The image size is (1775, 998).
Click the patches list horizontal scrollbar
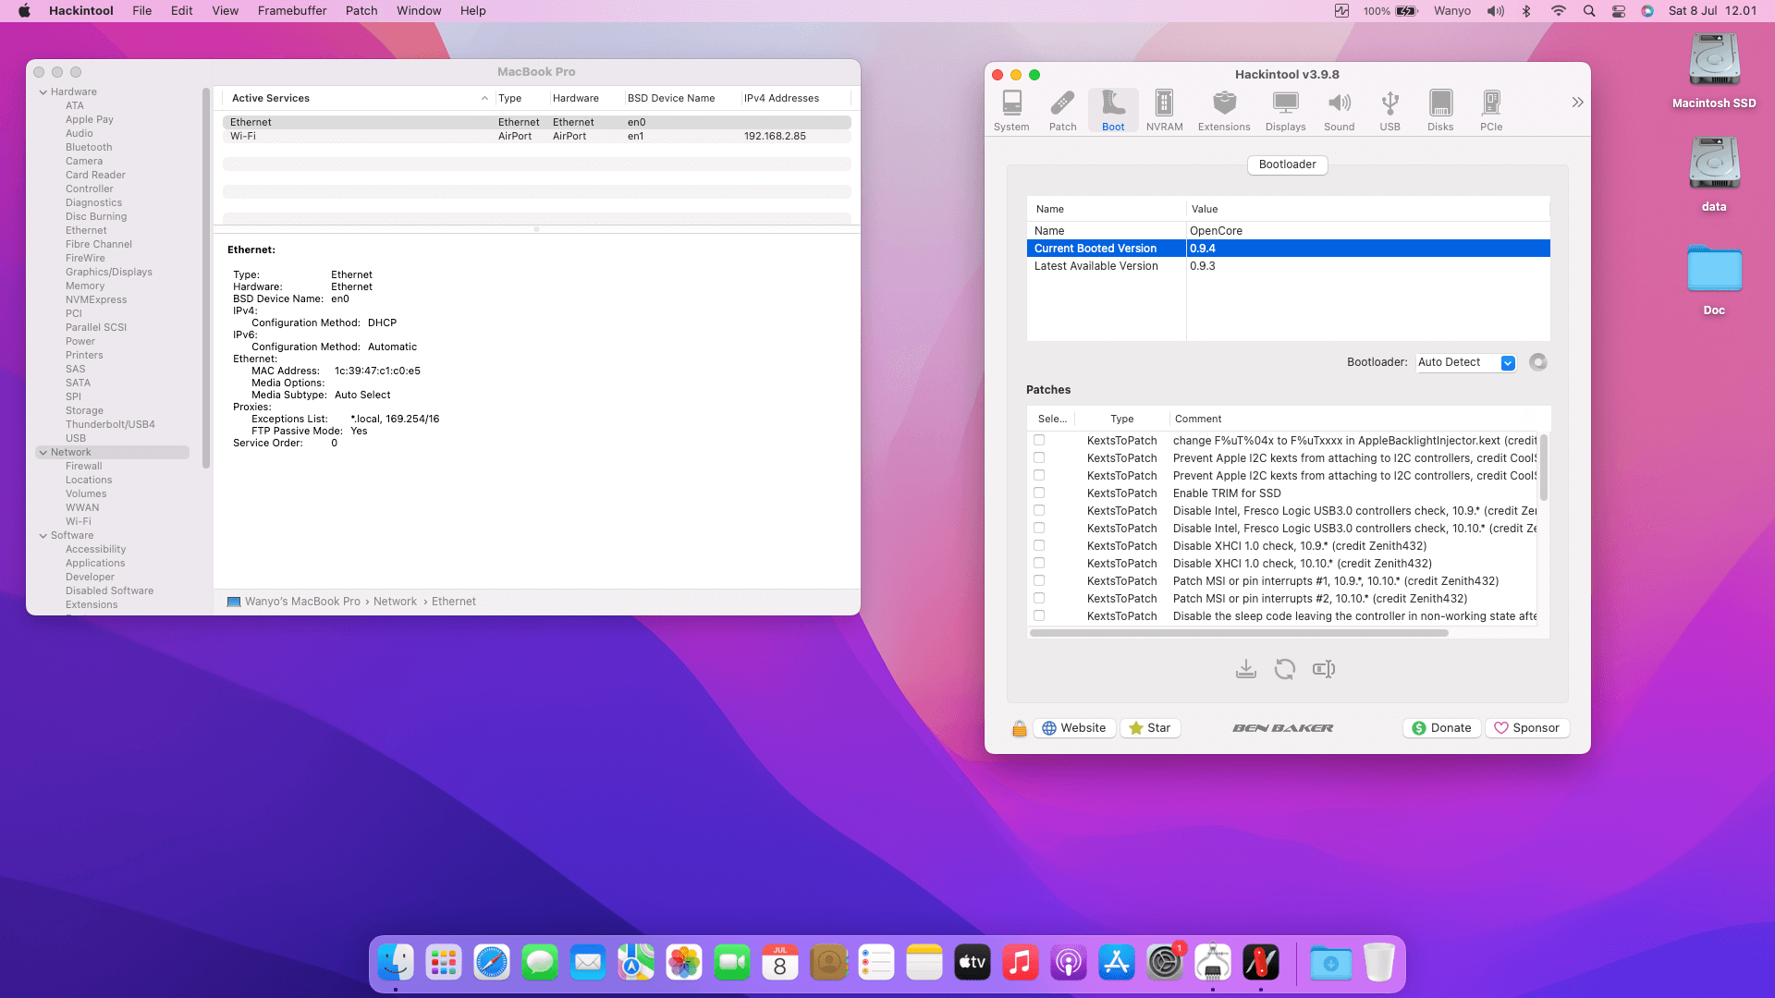click(x=1239, y=634)
